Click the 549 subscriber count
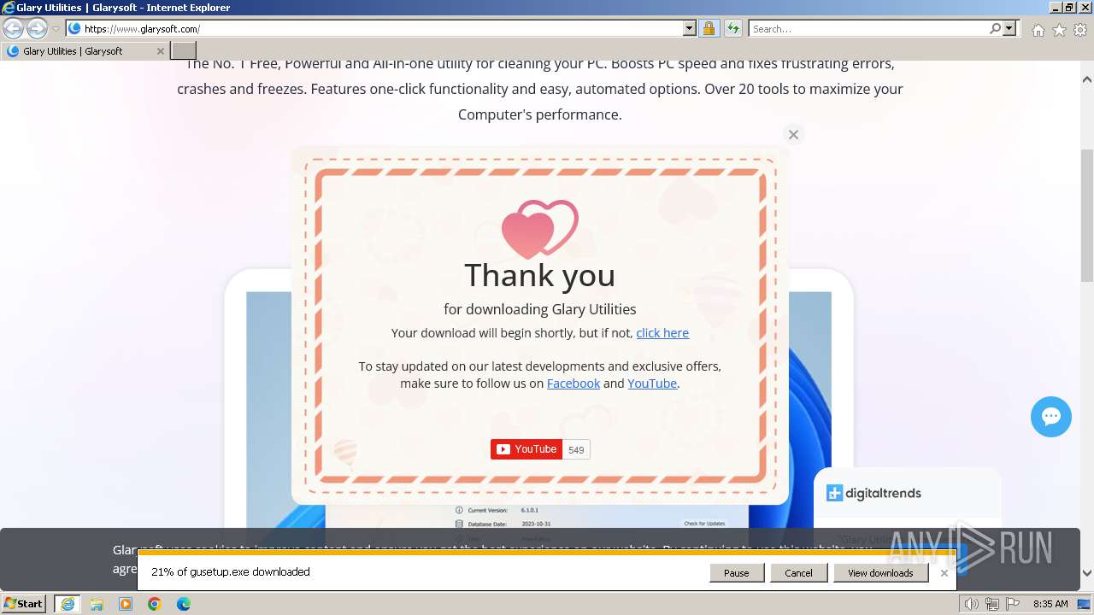Screen dimensions: 1094x615 pos(576,450)
